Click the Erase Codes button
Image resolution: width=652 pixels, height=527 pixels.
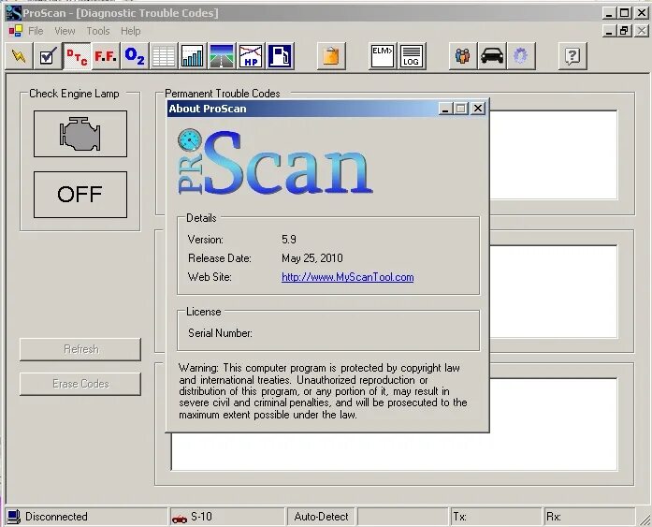coord(80,384)
